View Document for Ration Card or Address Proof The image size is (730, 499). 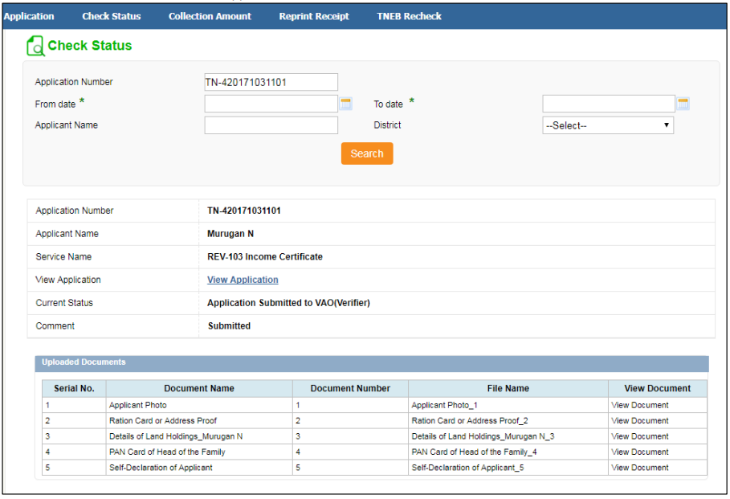click(x=640, y=420)
